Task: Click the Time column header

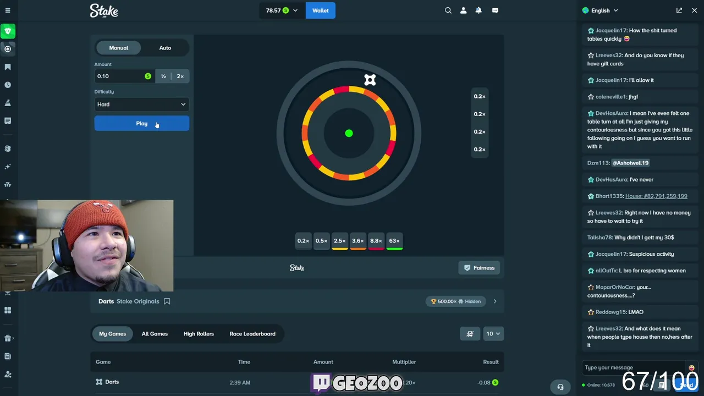Action: 244,362
